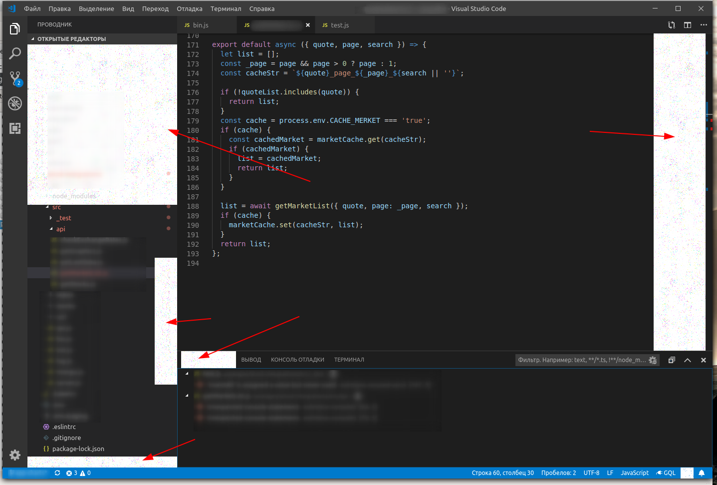Image resolution: width=717 pixels, height=485 pixels.
Task: Show warnings count in status bar
Action: pyautogui.click(x=85, y=473)
